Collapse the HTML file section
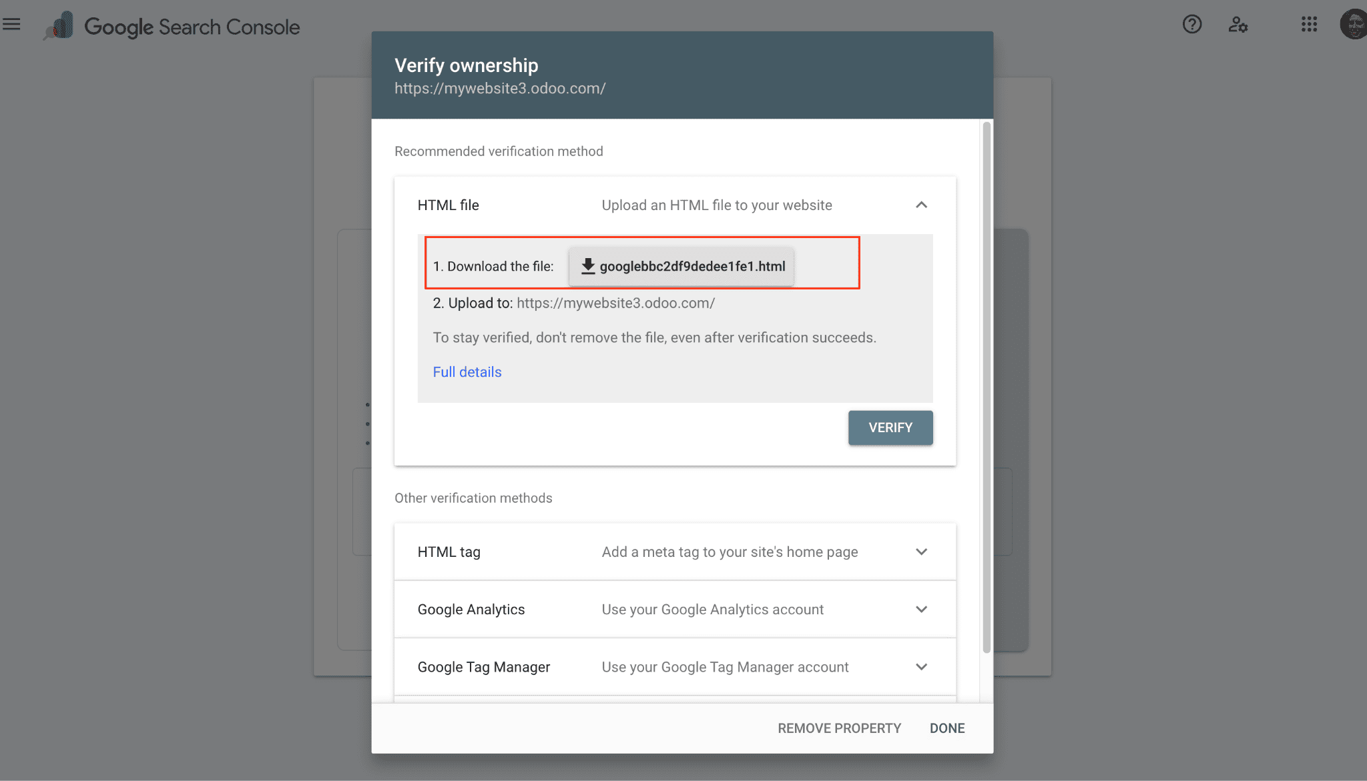Image resolution: width=1367 pixels, height=781 pixels. 921,205
